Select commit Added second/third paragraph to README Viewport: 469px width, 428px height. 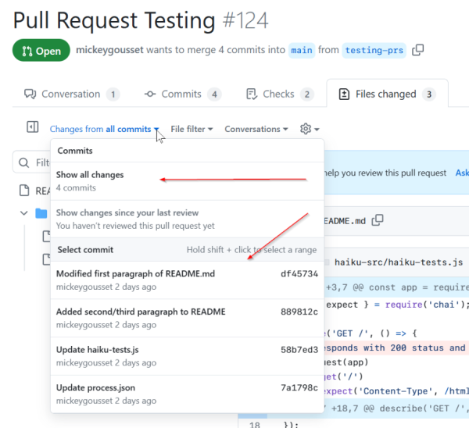[x=188, y=318]
